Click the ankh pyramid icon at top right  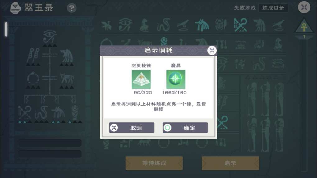click(304, 26)
